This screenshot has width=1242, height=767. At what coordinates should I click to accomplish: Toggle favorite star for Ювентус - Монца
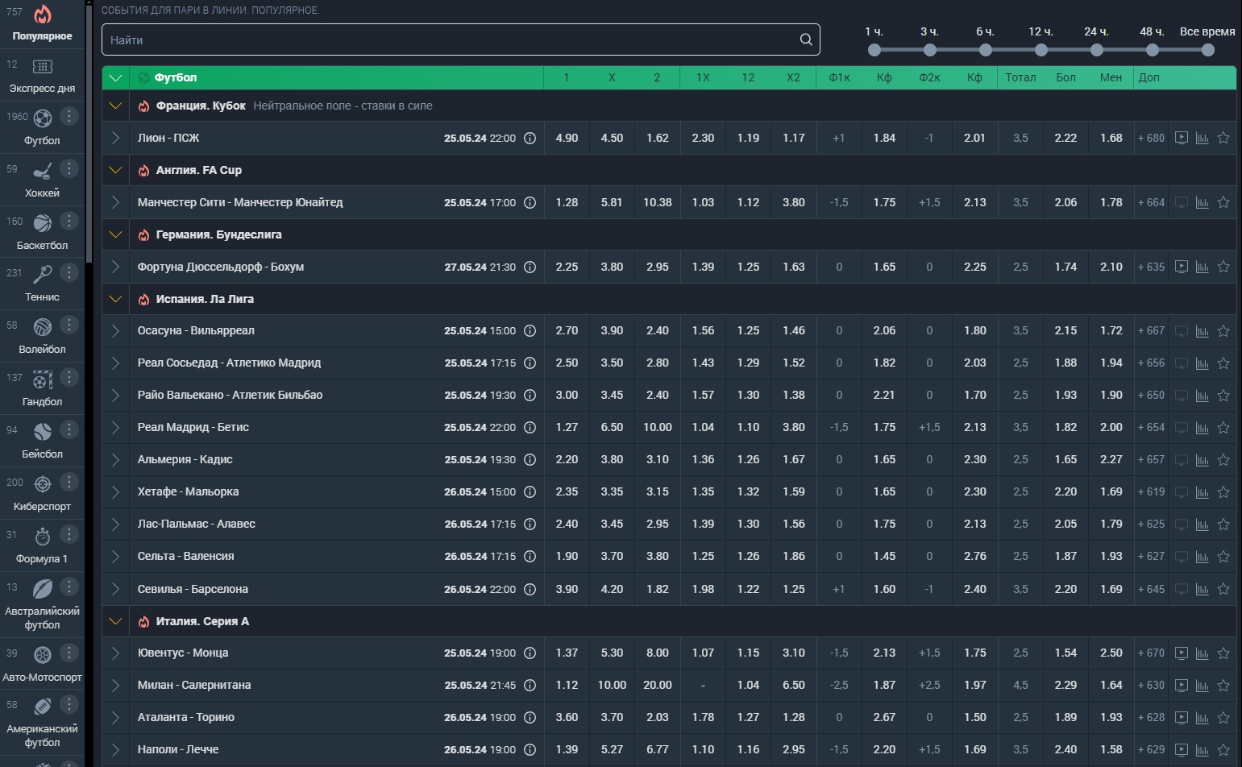click(x=1223, y=653)
